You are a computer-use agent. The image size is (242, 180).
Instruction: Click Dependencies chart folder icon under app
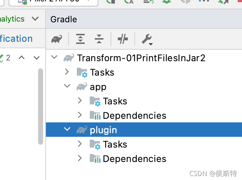point(95,116)
